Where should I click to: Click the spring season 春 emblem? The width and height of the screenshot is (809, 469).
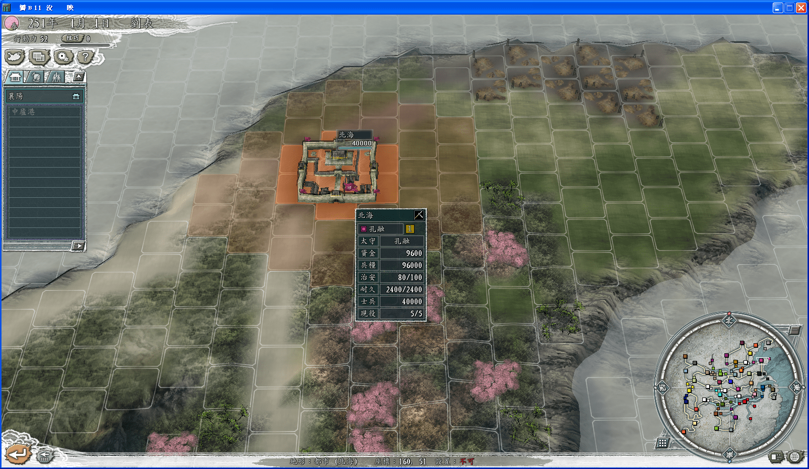pos(12,23)
